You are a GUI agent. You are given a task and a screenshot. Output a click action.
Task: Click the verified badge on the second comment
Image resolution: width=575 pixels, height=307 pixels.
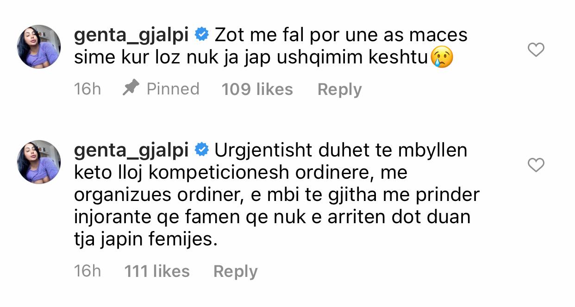tap(201, 150)
